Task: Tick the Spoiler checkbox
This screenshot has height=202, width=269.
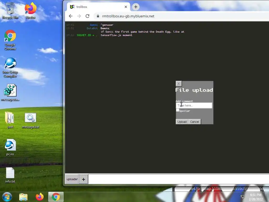Action: (178, 110)
